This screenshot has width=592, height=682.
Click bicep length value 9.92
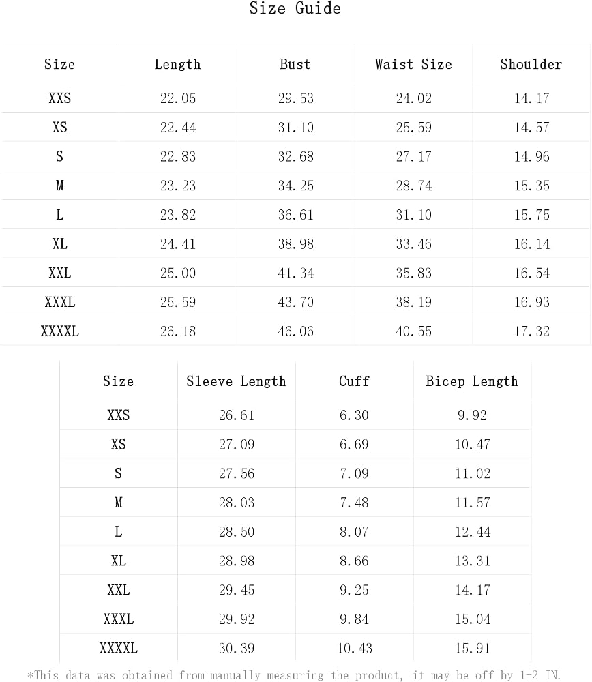click(x=473, y=415)
